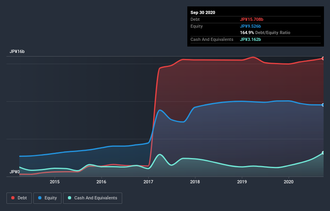Screen dimensions: 330x211
Task: Click the 164.9% Debt/Equity Ratio text
Action: (x=265, y=32)
